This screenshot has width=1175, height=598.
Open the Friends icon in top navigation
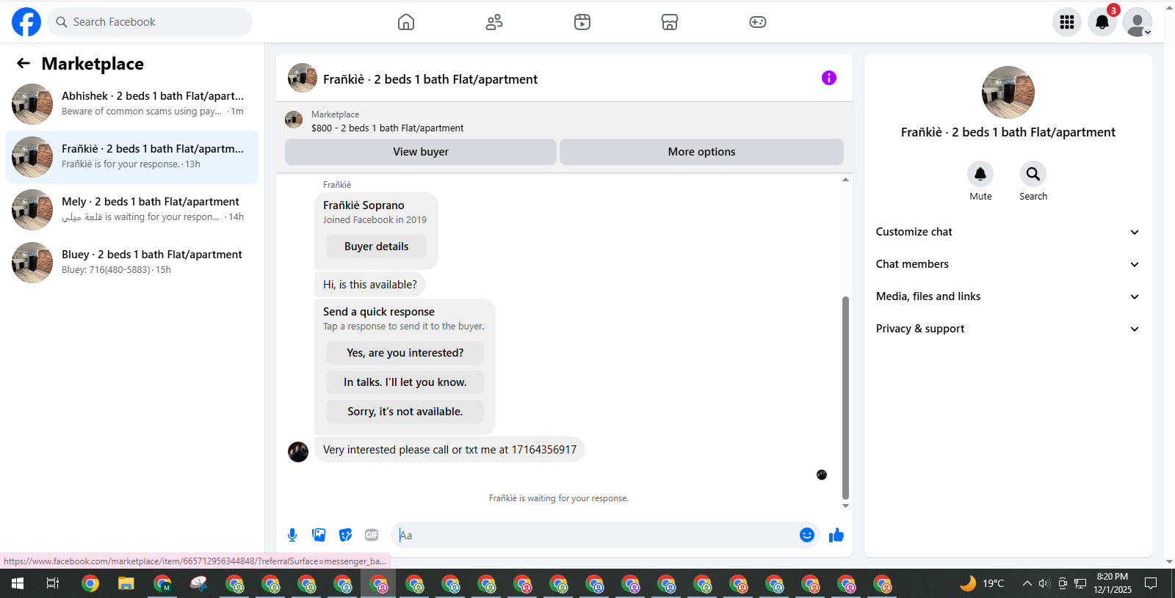(x=494, y=22)
